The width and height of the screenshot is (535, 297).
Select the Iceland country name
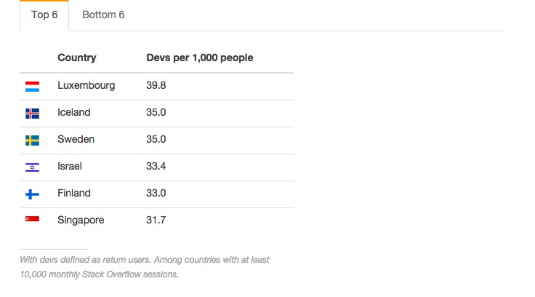74,113
